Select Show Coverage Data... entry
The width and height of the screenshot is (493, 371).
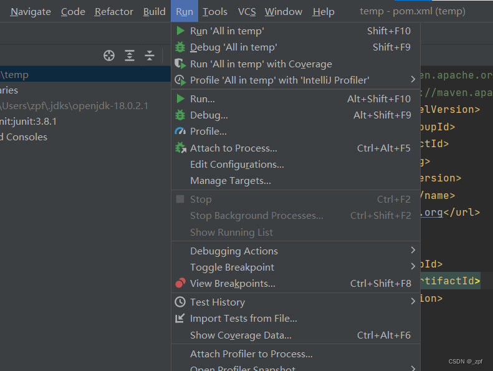295,335
